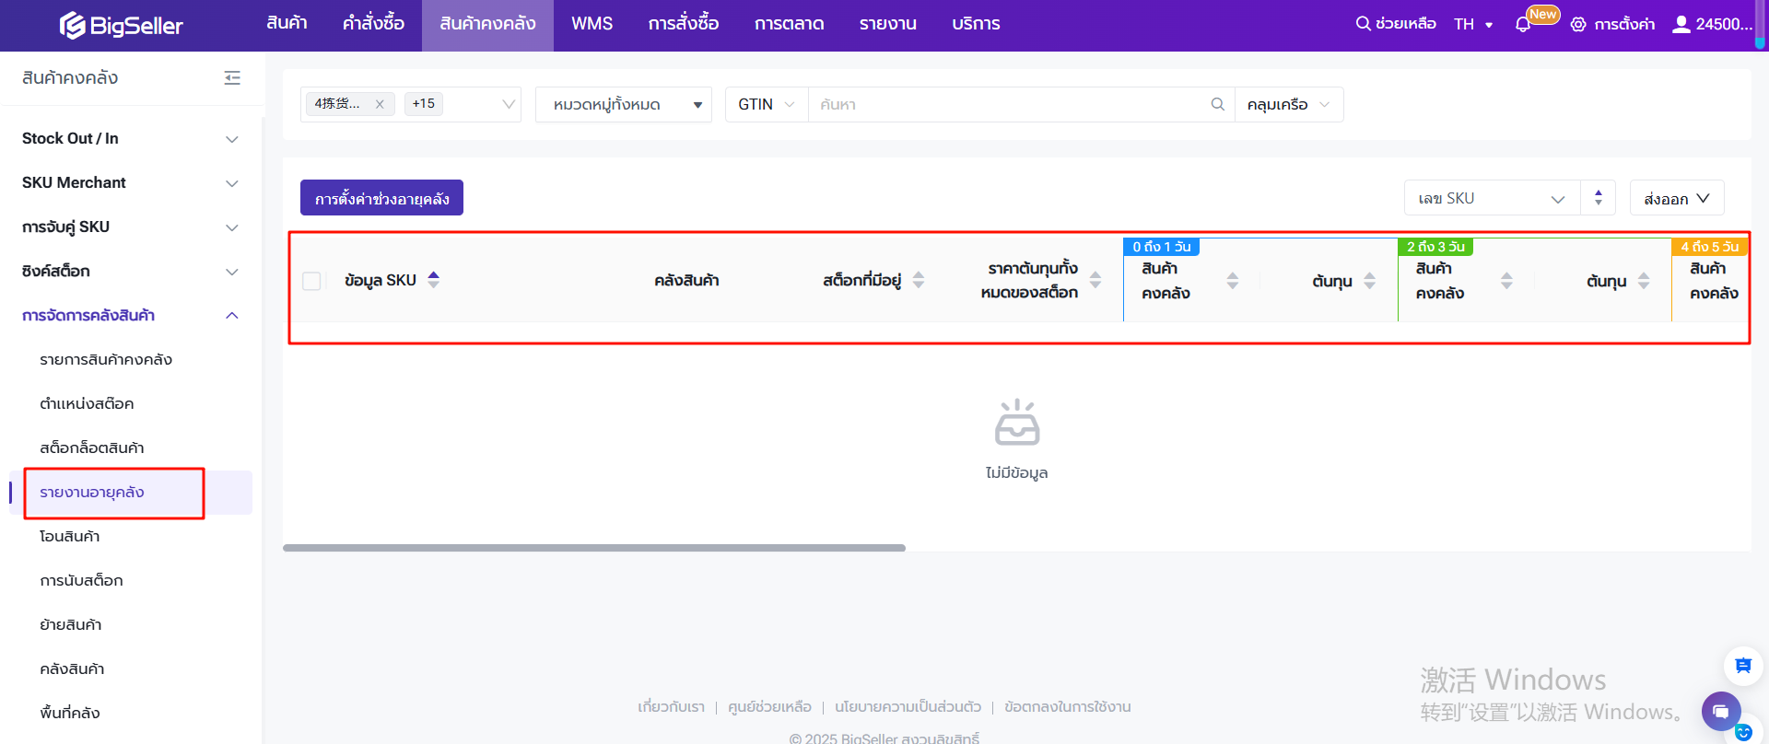Click the horizontal table scrollbar

pyautogui.click(x=594, y=548)
